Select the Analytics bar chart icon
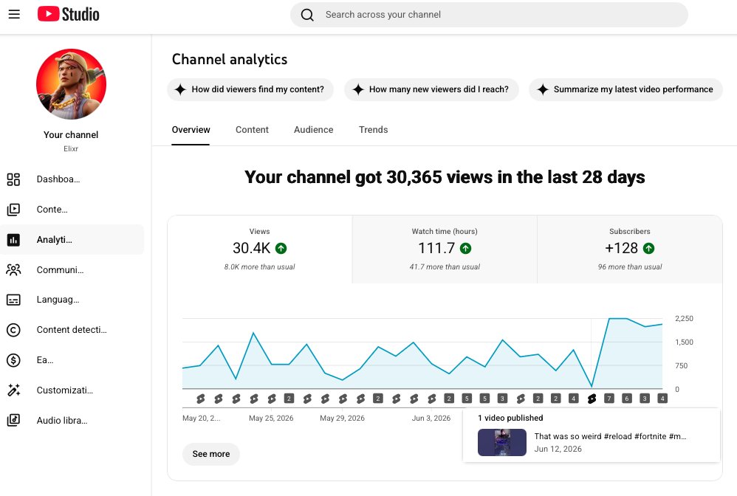Viewport: 737px width, 496px height. point(13,240)
